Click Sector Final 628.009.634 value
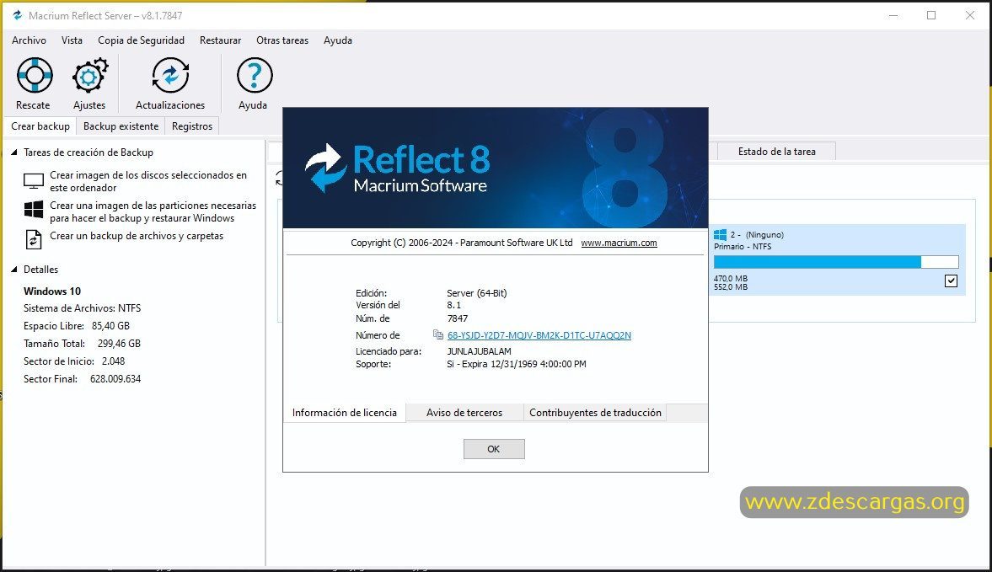The image size is (992, 572). (115, 379)
